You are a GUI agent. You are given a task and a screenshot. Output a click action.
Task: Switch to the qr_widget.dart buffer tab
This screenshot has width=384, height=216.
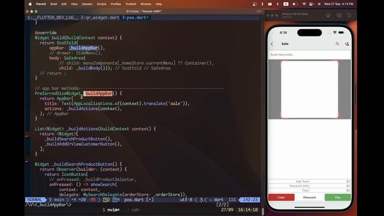(100, 17)
